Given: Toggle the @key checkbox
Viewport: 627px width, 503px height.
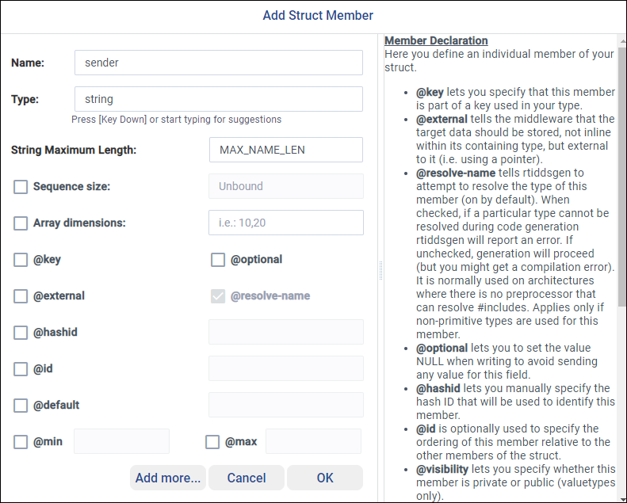Looking at the screenshot, I should (x=21, y=260).
